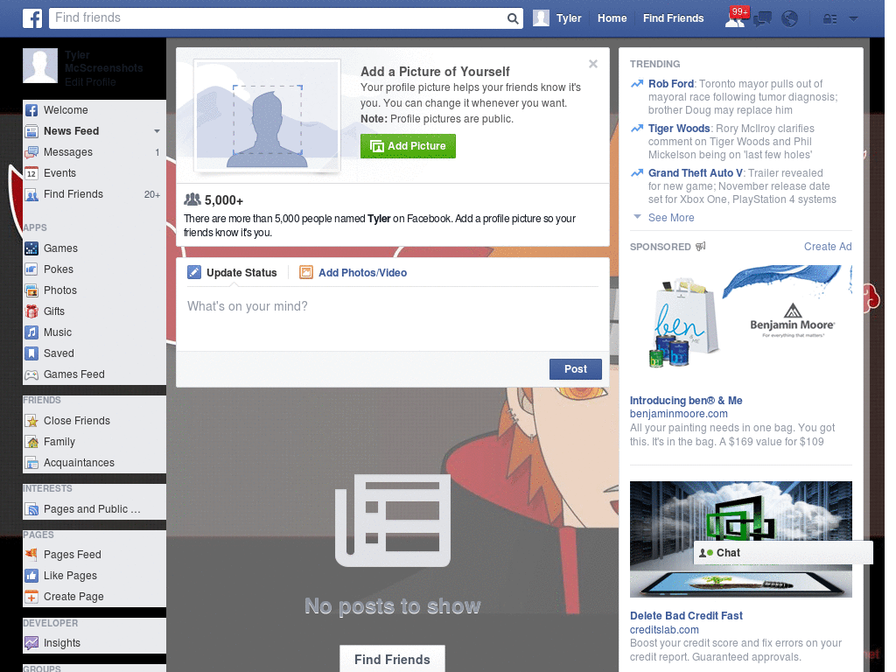
Task: Click the search magnifier icon
Action: coord(513,18)
